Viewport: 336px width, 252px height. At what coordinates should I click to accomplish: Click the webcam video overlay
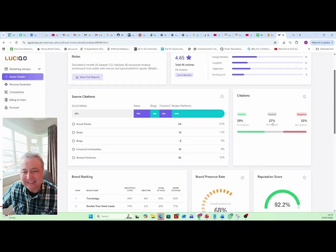(30, 166)
